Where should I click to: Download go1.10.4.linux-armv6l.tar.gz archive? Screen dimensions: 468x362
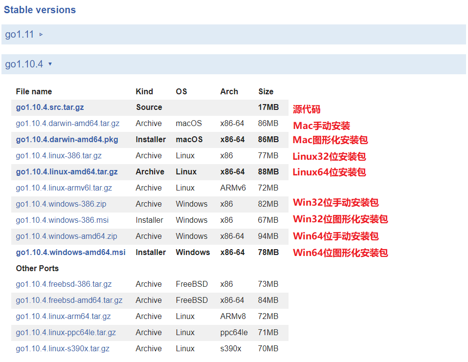tap(64, 188)
